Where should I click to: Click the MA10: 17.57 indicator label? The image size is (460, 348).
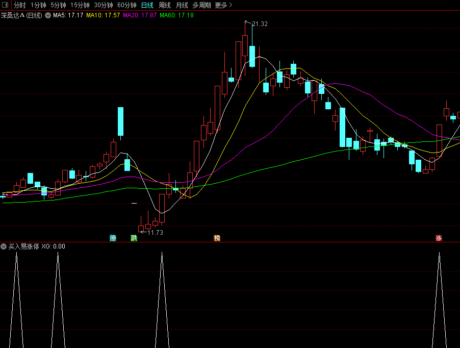pos(103,15)
